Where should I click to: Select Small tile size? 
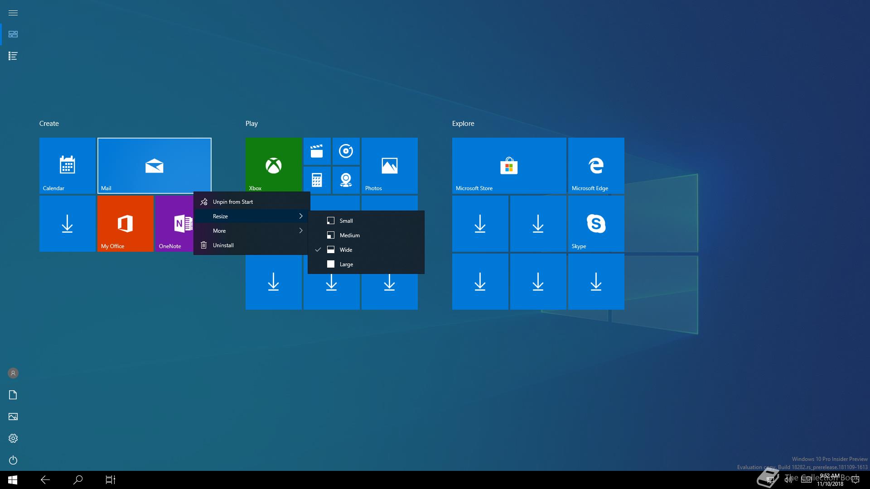(x=366, y=221)
